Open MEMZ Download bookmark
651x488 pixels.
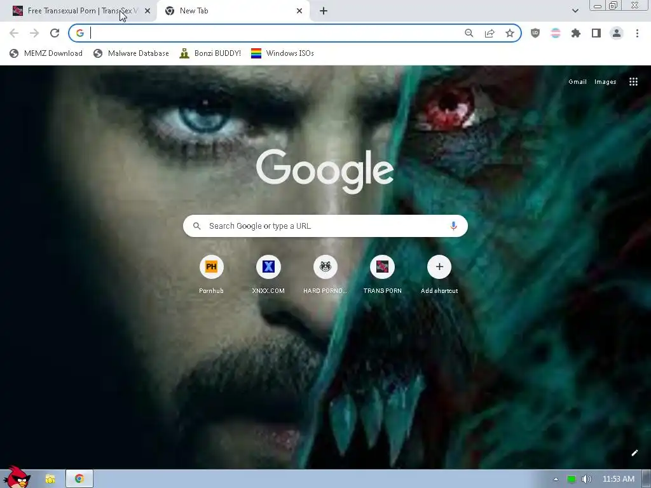pos(46,53)
